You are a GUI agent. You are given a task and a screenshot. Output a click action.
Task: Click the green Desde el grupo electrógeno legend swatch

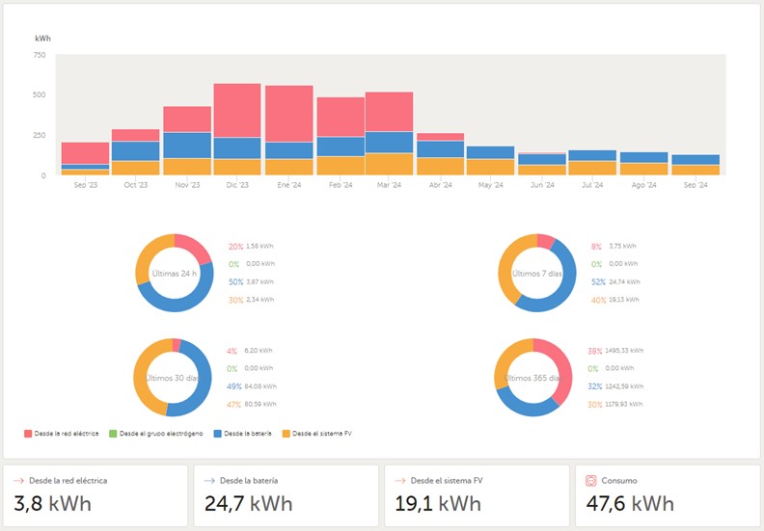click(113, 433)
